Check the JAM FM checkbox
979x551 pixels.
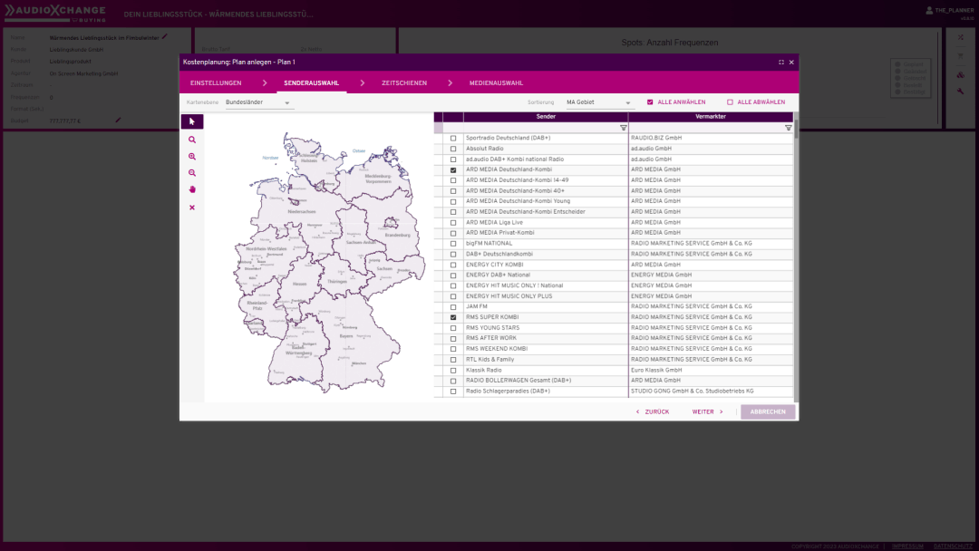[453, 307]
